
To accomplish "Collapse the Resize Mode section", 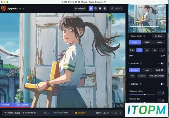I will (129, 36).
